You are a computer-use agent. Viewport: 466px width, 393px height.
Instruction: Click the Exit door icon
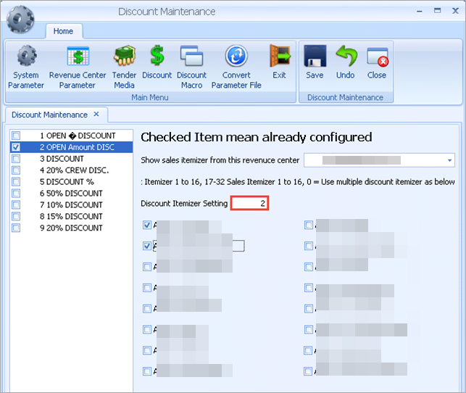(279, 62)
